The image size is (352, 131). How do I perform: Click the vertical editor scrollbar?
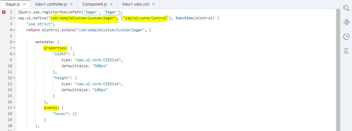click(338, 70)
